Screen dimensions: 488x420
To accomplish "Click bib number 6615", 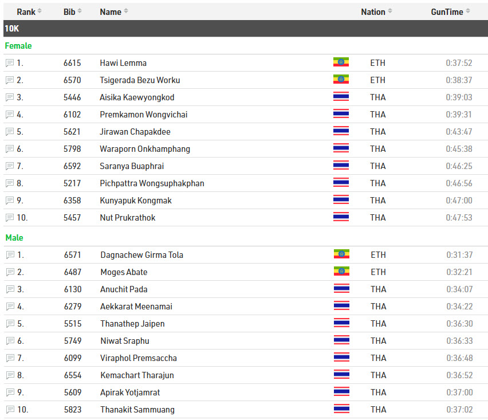I will pyautogui.click(x=72, y=63).
